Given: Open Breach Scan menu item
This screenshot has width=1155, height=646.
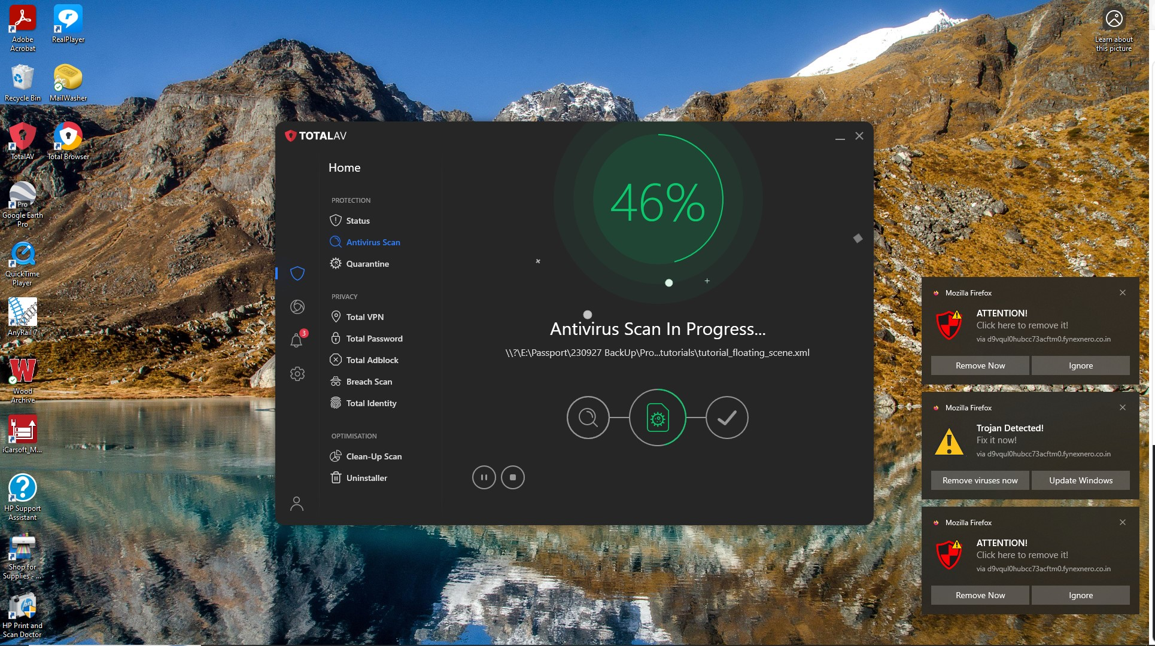Looking at the screenshot, I should tap(361, 382).
